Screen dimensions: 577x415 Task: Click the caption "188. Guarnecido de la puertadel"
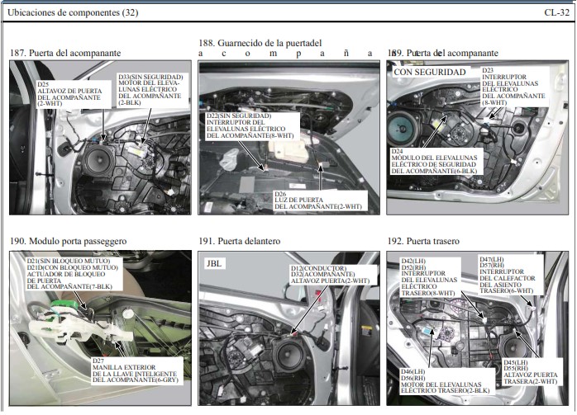pyautogui.click(x=260, y=43)
